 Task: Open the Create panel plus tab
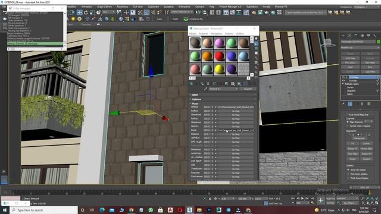coord(343,36)
